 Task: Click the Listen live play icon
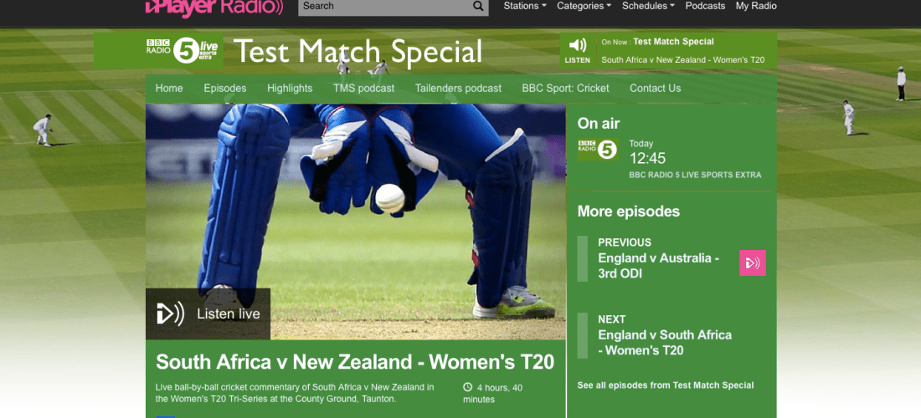(x=171, y=314)
